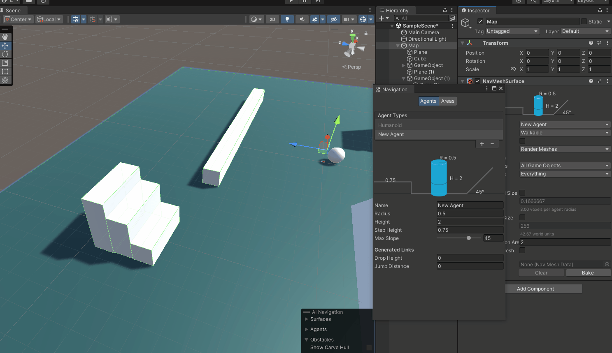Screen dimensions: 612x353
Task: Select the Transform tool
Action: pos(5,80)
